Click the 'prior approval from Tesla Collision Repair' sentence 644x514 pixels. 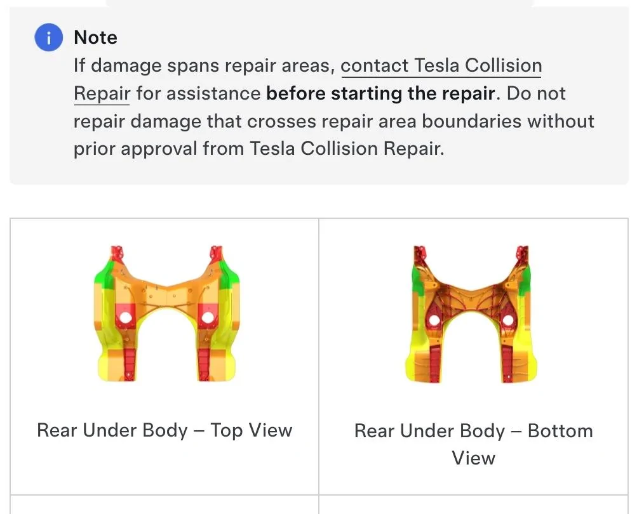coord(258,148)
